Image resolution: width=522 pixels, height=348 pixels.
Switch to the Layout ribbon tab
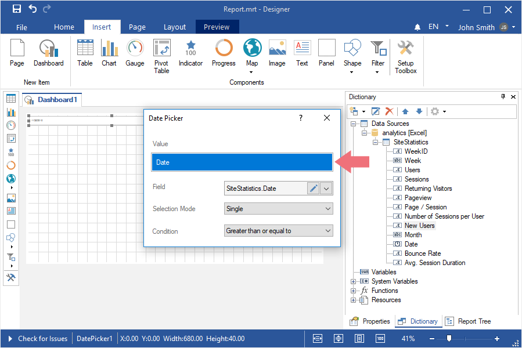tap(174, 27)
